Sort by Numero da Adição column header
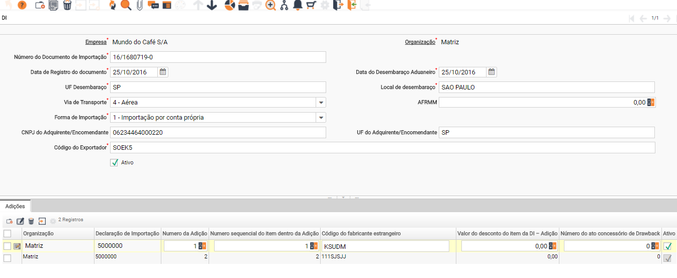This screenshot has width=677, height=278. coord(184,233)
